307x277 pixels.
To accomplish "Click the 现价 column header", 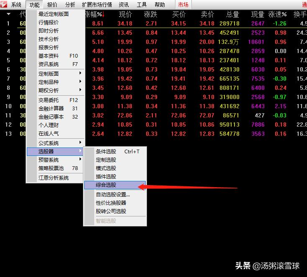I will point(126,14).
